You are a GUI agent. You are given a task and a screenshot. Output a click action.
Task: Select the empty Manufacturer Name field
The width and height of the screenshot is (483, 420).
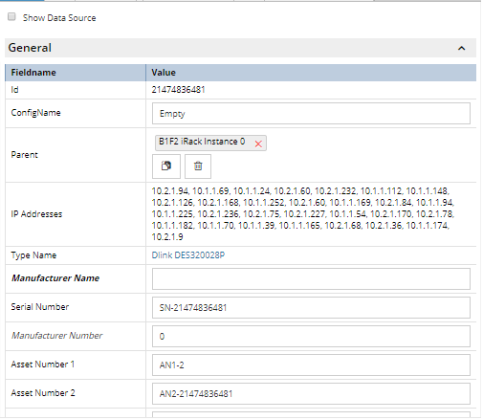(311, 278)
